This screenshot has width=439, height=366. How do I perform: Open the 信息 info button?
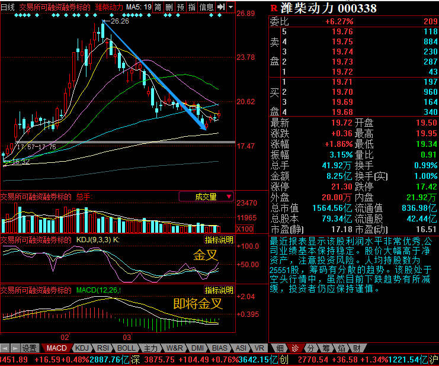click(206, 7)
